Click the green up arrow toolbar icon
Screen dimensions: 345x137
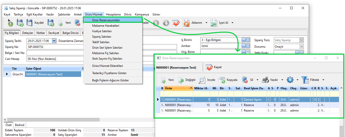coord(156,23)
